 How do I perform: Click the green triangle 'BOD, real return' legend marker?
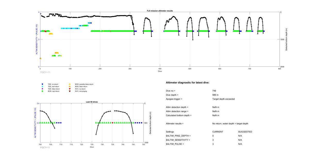pyautogui.click(x=42, y=91)
